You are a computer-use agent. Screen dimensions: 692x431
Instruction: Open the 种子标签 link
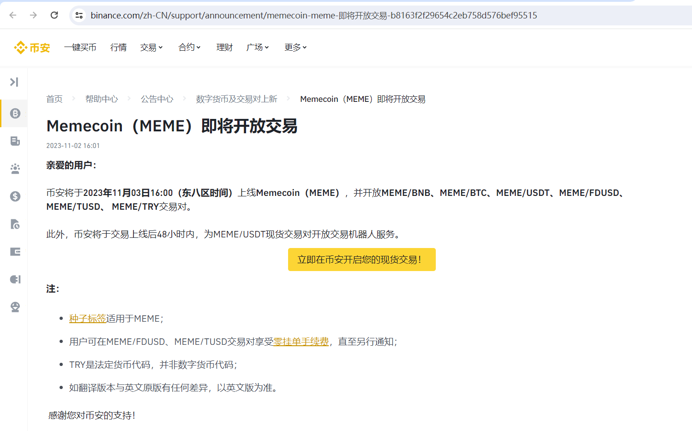(x=88, y=319)
